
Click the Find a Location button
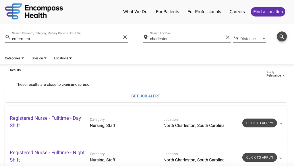pyautogui.click(x=268, y=12)
